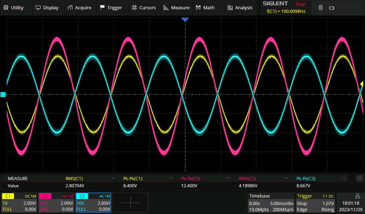Image resolution: width=365 pixels, height=214 pixels.
Task: Click the 18:01:18 clock display
Action: [x=351, y=203]
